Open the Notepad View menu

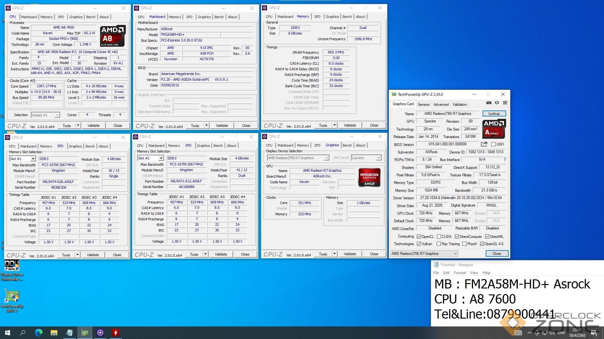(x=474, y=273)
